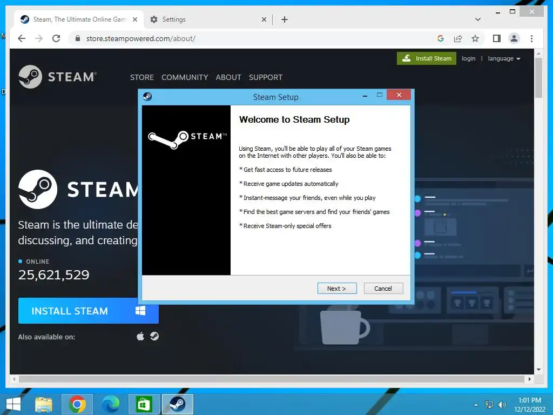553x415 pixels.
Task: Open File Explorer from taskbar
Action: [x=44, y=404]
